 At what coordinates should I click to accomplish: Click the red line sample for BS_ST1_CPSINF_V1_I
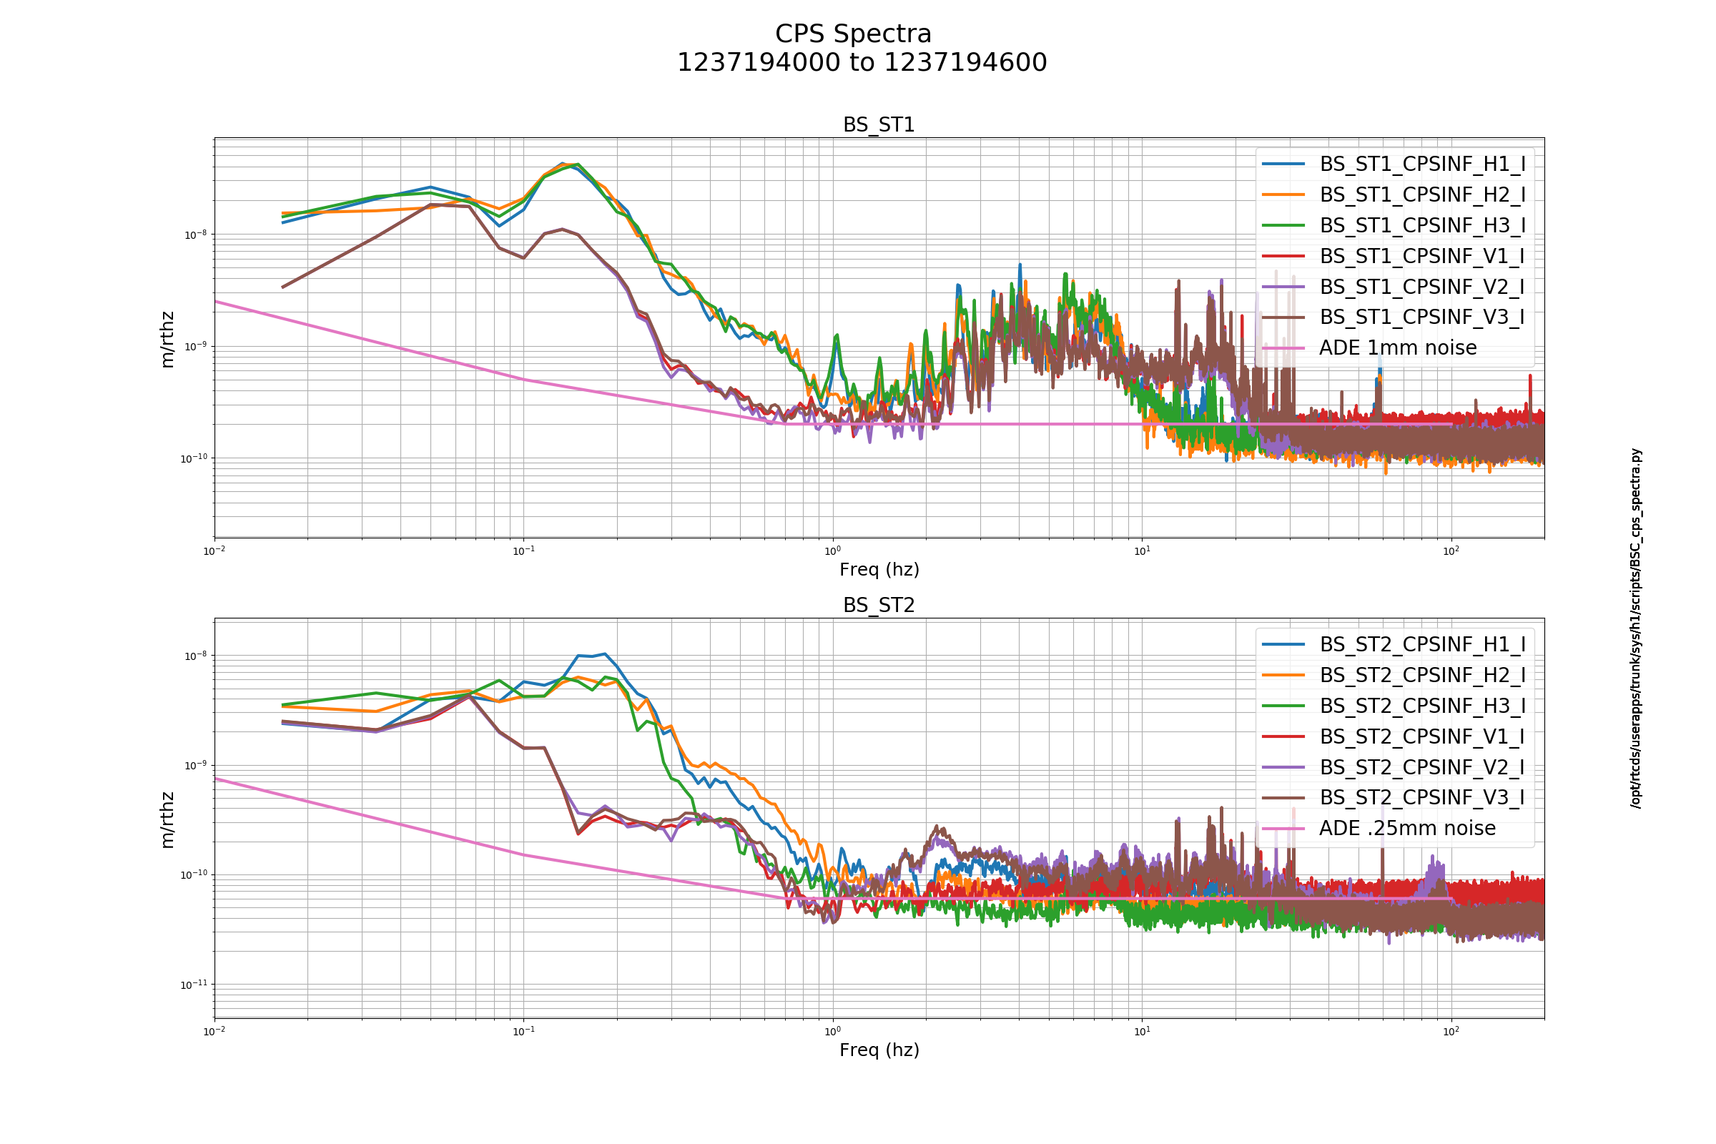[x=1283, y=256]
